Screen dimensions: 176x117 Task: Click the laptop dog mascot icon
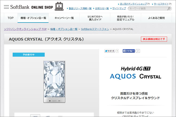pos(59,6)
